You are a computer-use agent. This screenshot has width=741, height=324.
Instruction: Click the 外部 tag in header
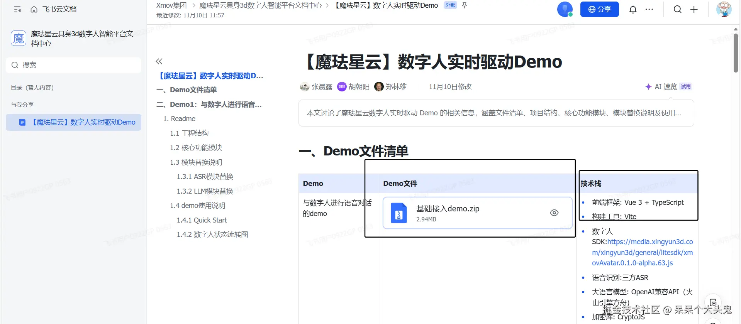click(x=450, y=5)
